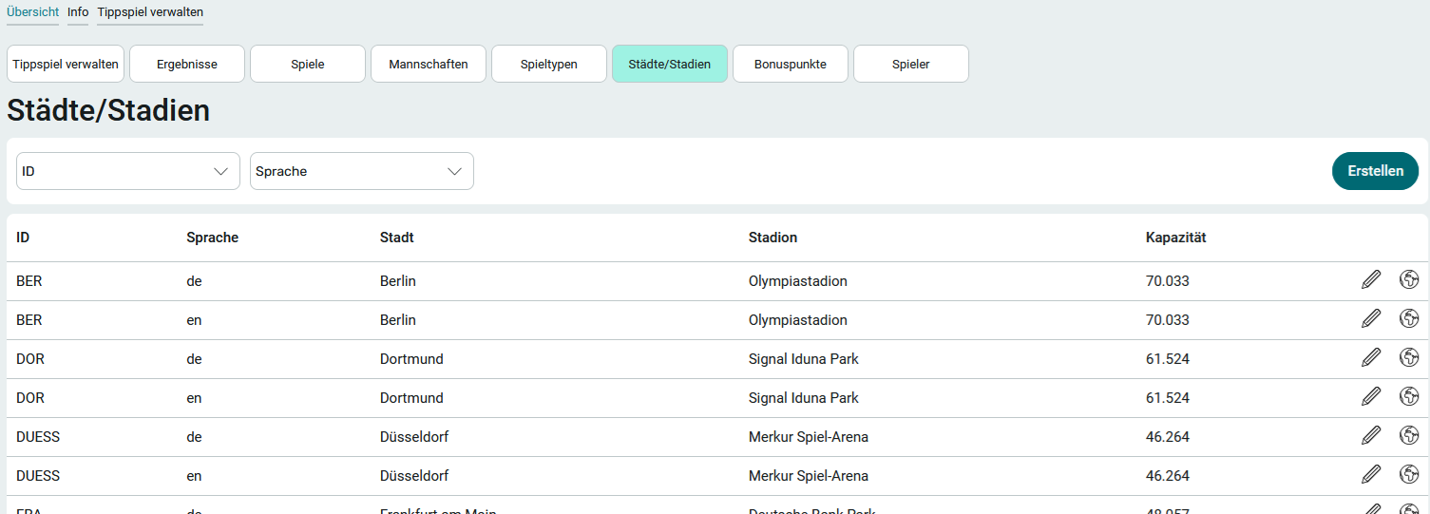Screen dimensions: 1430x514
Task: Open the Info link in top navigation
Action: [78, 12]
